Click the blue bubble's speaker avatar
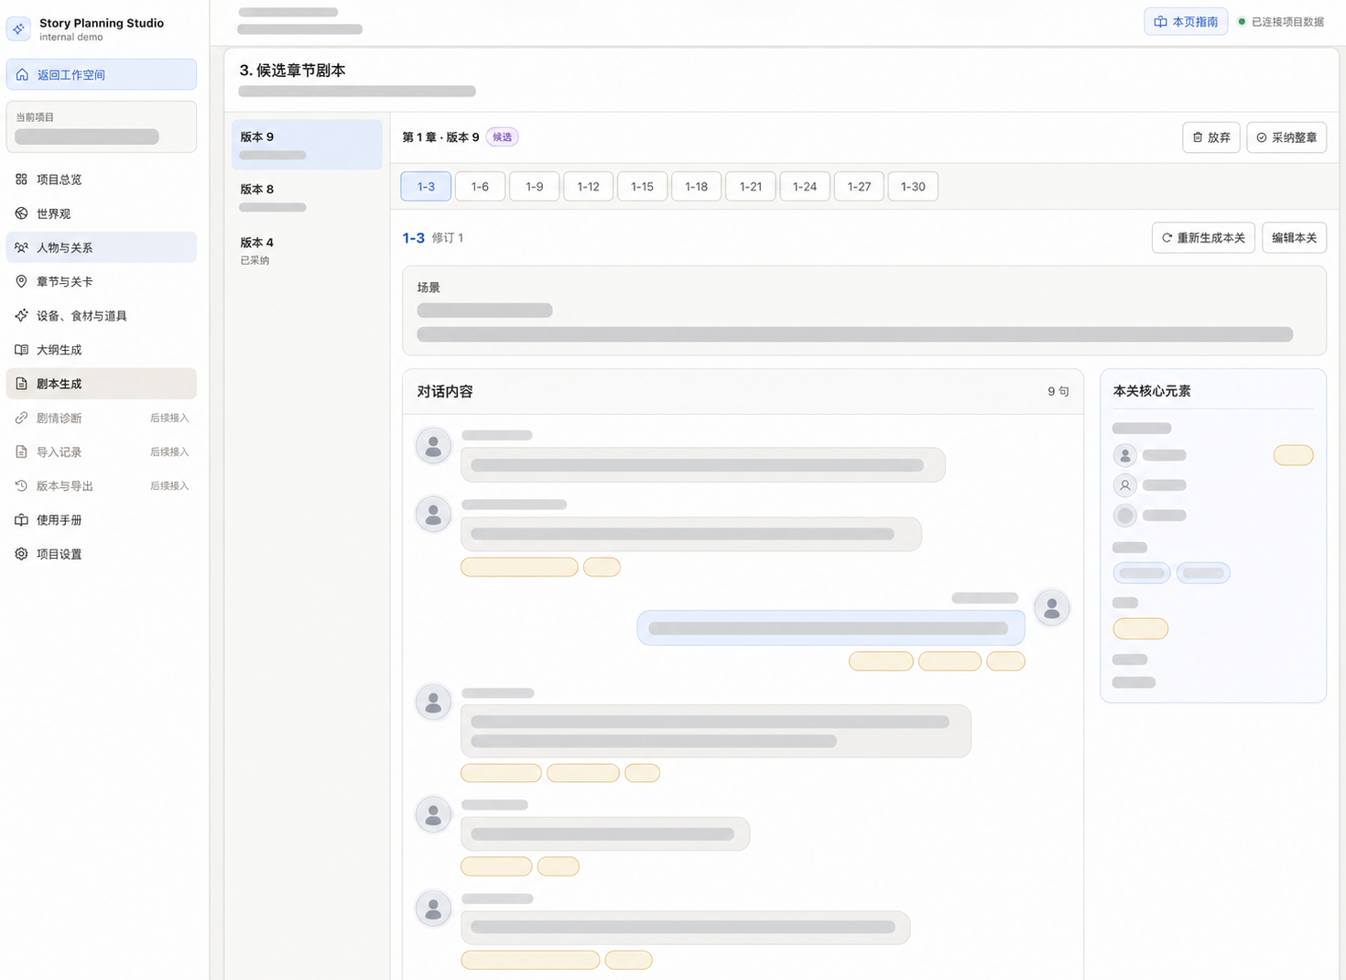This screenshot has height=980, width=1346. (1052, 607)
